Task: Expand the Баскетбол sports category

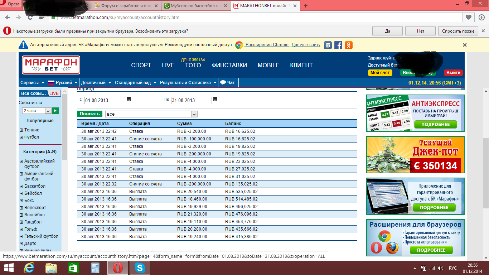Action: click(x=21, y=186)
